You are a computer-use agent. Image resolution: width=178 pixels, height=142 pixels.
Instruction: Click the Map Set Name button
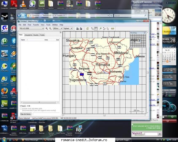(26, 114)
